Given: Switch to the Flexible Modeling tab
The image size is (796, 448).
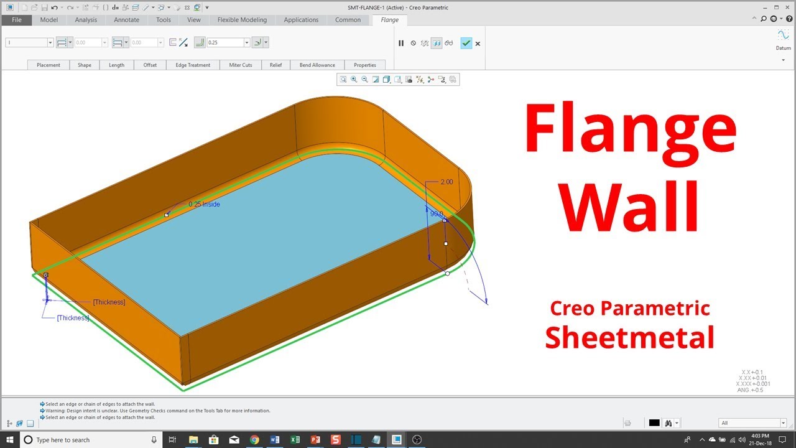Looking at the screenshot, I should click(x=242, y=20).
